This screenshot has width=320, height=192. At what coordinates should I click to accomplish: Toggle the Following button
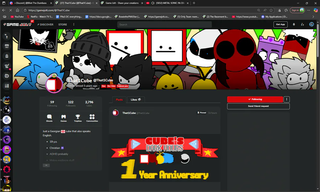(255, 99)
